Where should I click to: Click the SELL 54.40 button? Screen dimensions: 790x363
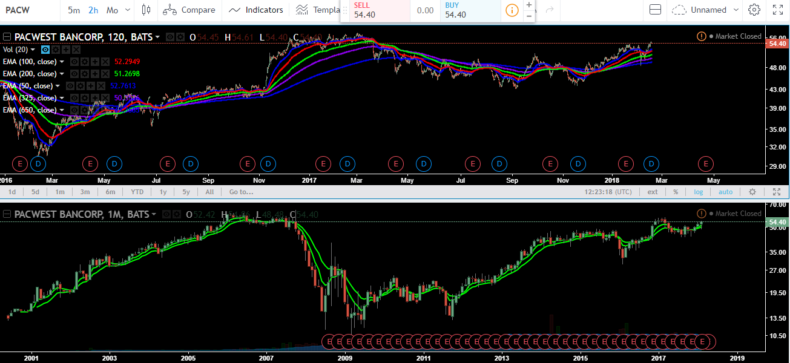point(374,11)
